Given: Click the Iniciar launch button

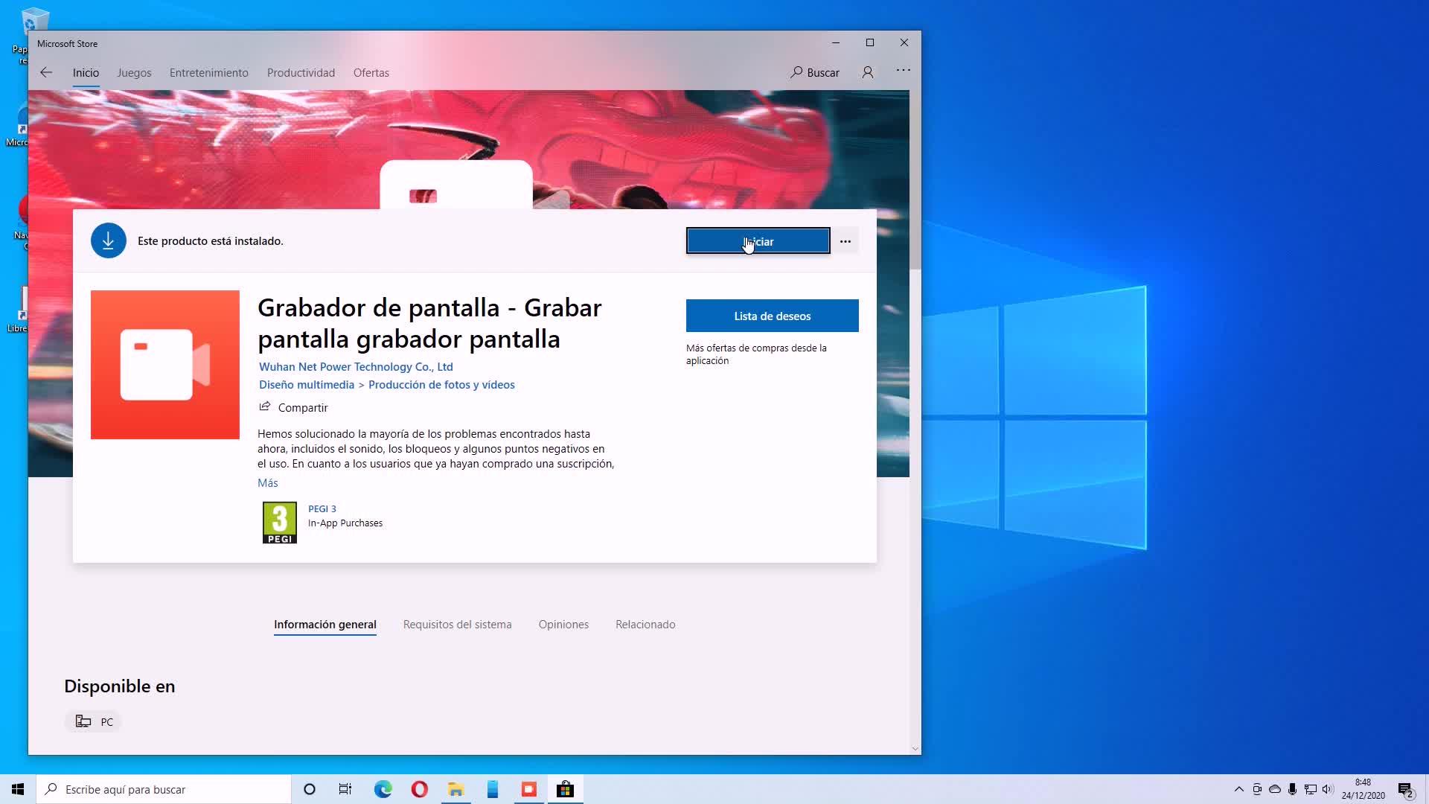Looking at the screenshot, I should (x=758, y=241).
